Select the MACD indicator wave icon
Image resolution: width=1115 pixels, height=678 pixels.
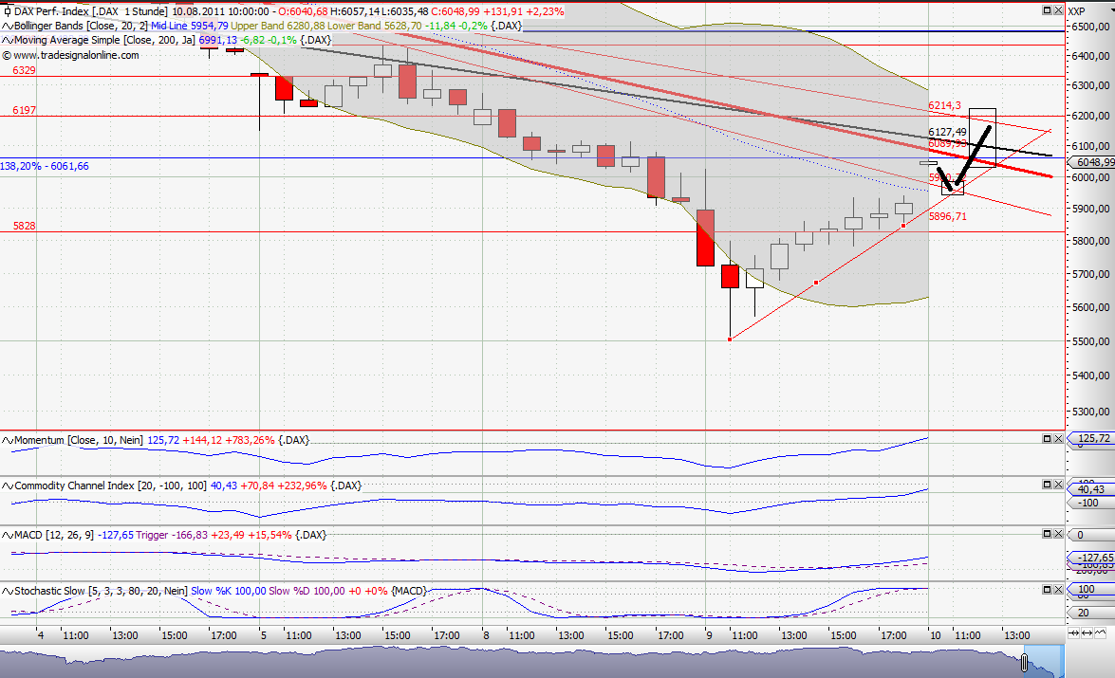[x=7, y=534]
